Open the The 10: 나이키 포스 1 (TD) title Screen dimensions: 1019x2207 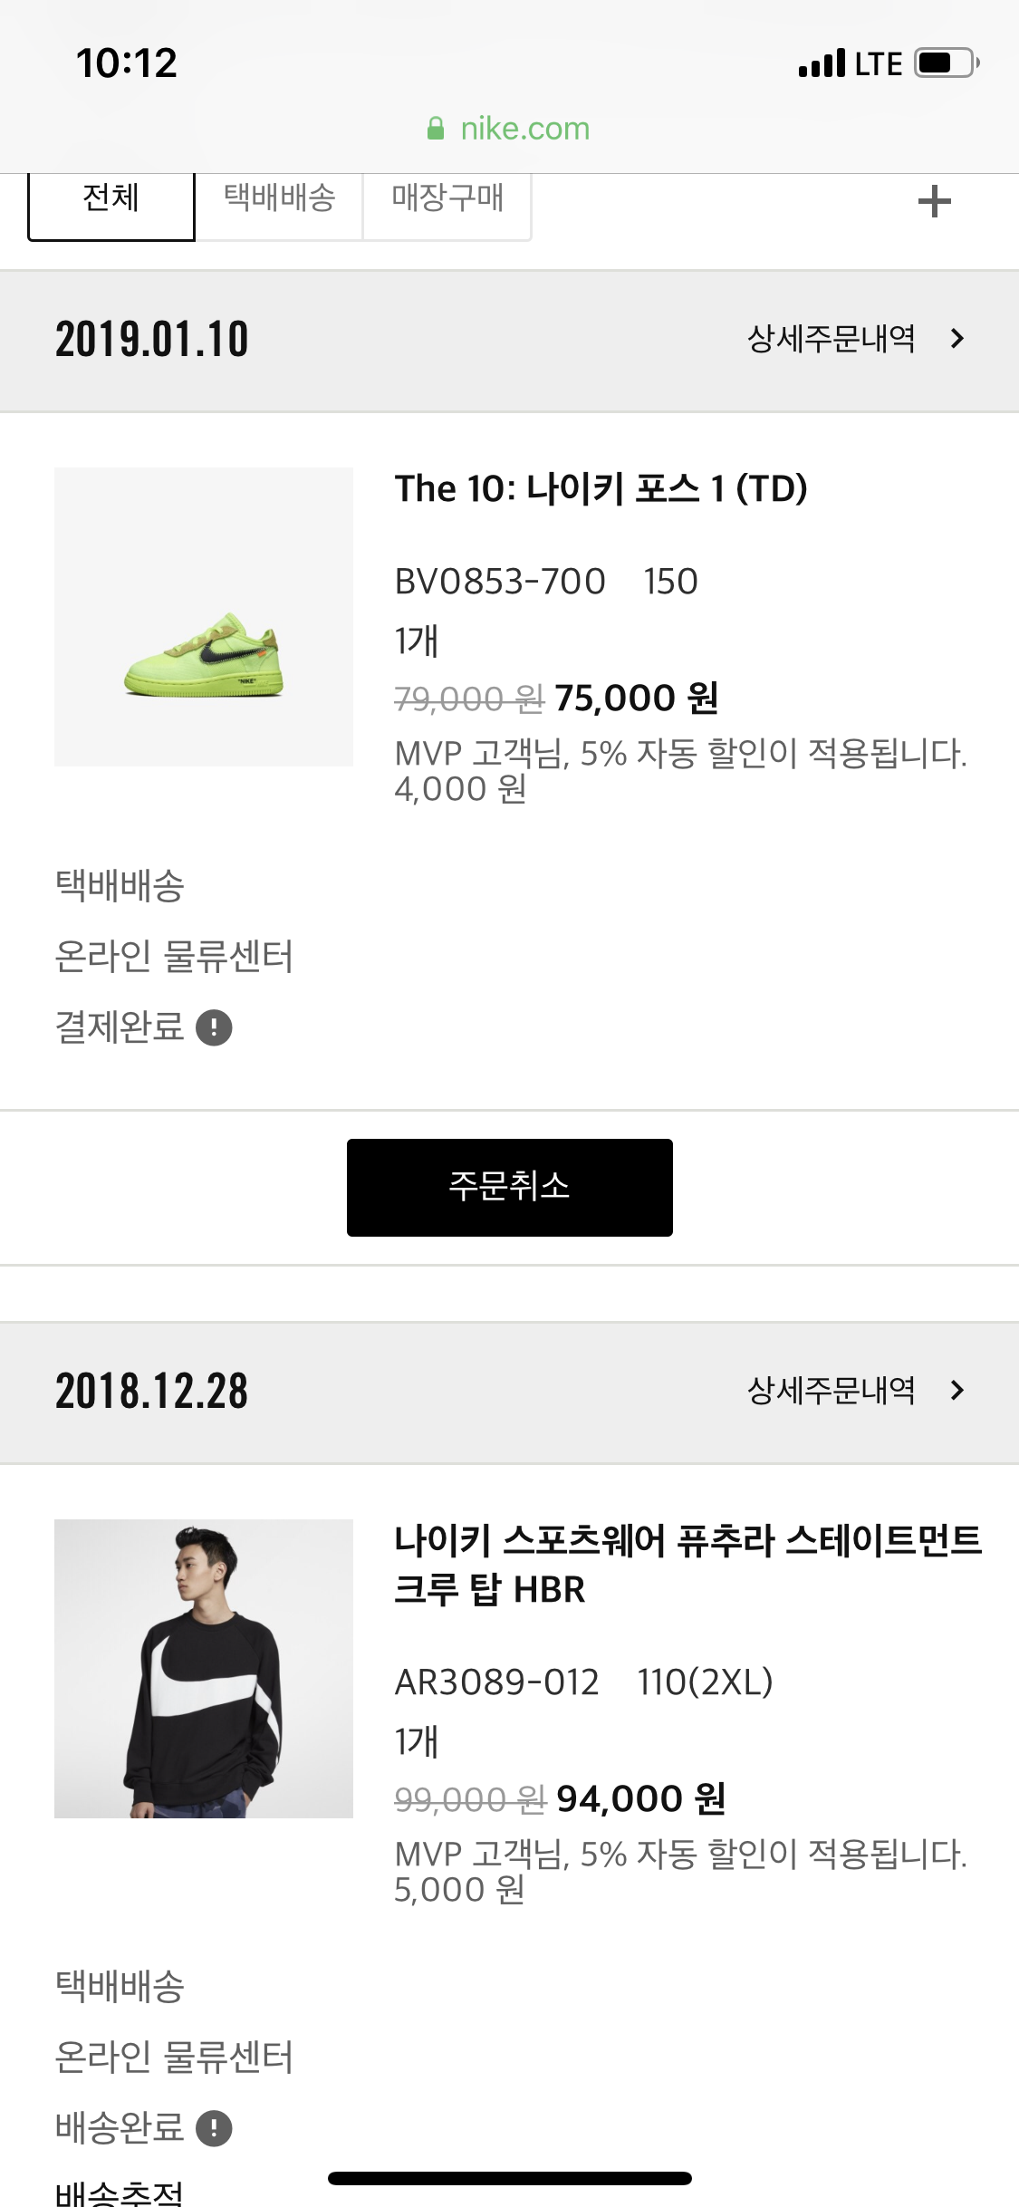601,489
